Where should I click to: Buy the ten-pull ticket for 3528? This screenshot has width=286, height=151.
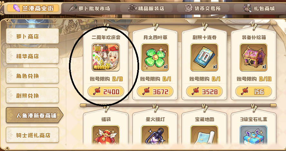coord(204,91)
